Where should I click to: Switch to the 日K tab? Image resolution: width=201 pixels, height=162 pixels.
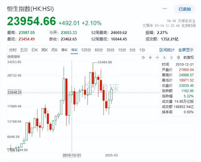click(x=35, y=50)
